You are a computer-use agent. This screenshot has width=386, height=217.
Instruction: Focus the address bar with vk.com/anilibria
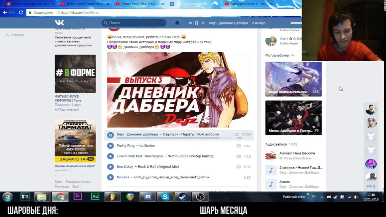pos(178,12)
